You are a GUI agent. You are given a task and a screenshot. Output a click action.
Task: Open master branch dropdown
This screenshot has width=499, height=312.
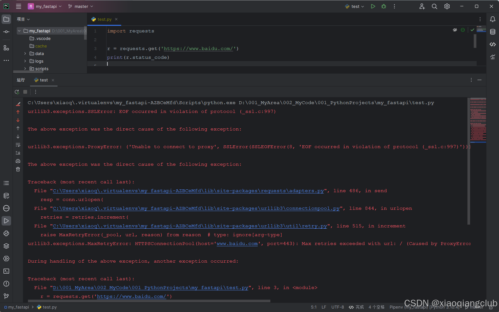pyautogui.click(x=81, y=6)
